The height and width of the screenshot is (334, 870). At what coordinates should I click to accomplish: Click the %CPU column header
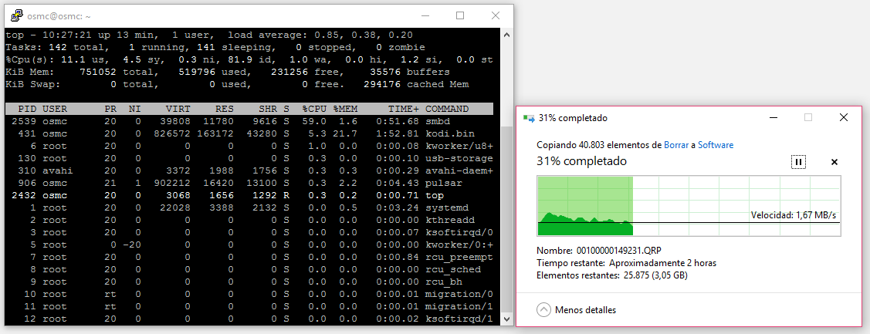coord(314,109)
